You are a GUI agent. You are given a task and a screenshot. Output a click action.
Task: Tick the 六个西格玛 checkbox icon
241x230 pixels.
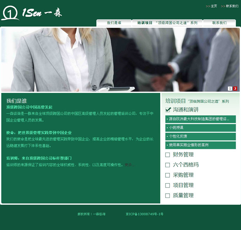168,165
